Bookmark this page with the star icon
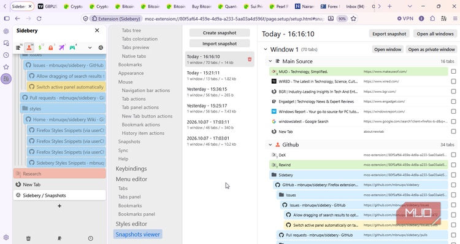Screen dimensions: 460x244 [x=353, y=18]
